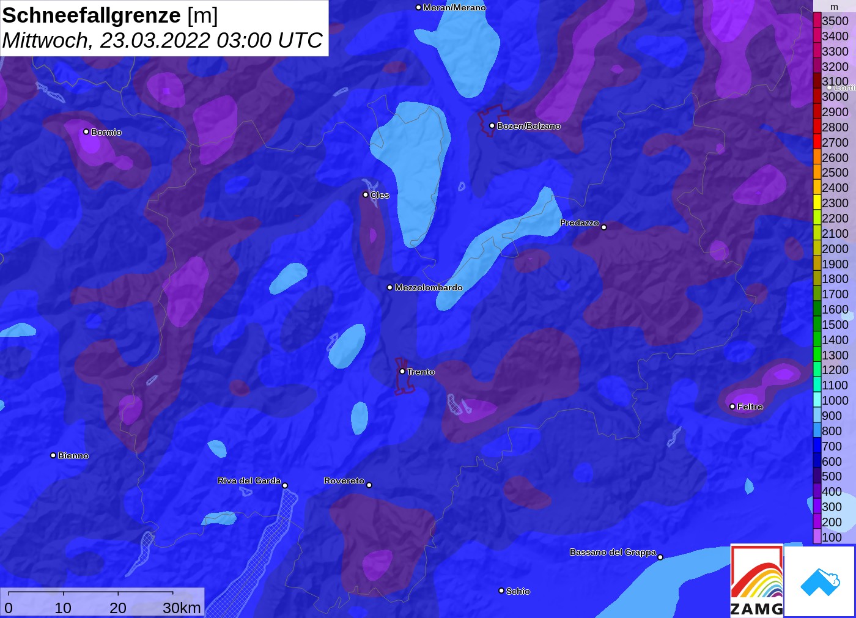
Task: Click the 3100 legend value
Action: [x=835, y=81]
